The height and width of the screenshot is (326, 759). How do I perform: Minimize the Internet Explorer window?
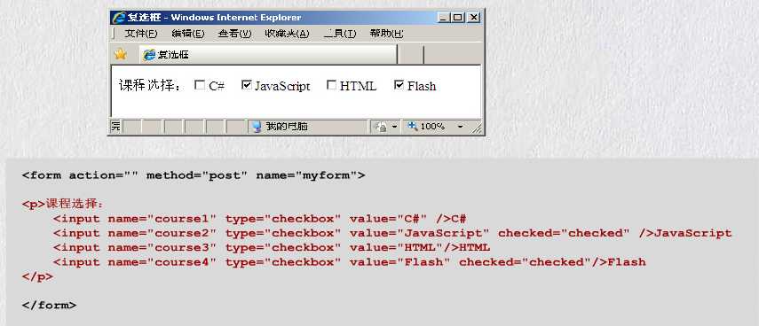click(443, 18)
